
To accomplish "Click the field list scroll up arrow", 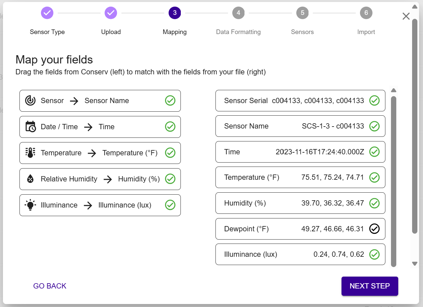I will point(393,90).
